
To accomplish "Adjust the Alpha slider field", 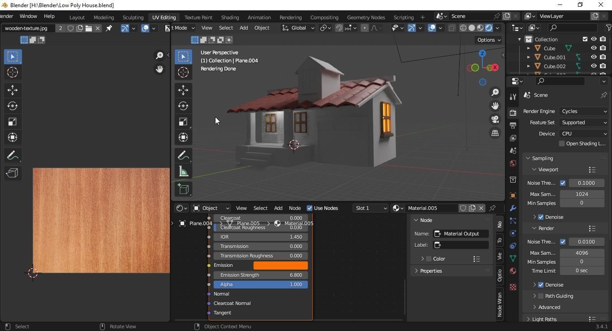I will point(261,284).
